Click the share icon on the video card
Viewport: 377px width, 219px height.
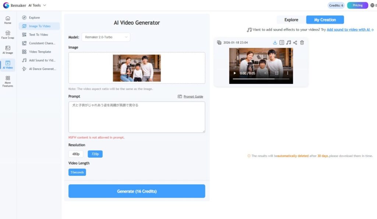tap(295, 43)
